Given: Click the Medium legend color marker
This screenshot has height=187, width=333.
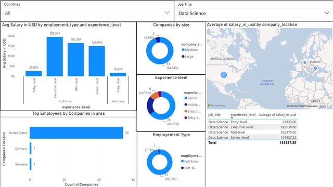Looking at the screenshot, I should 183,50.
